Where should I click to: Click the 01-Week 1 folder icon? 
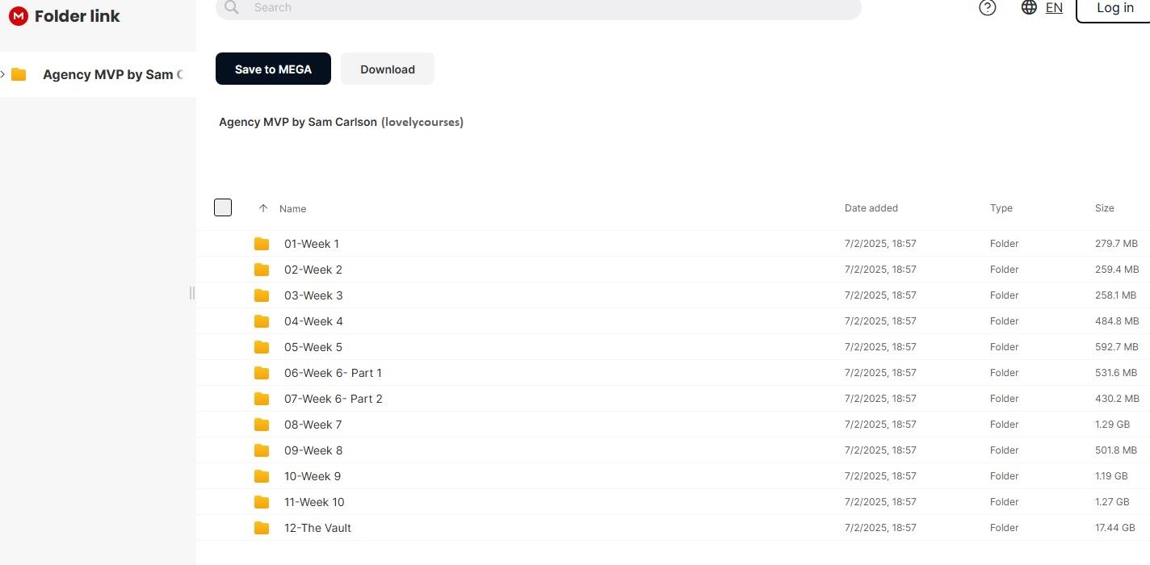pyautogui.click(x=262, y=244)
